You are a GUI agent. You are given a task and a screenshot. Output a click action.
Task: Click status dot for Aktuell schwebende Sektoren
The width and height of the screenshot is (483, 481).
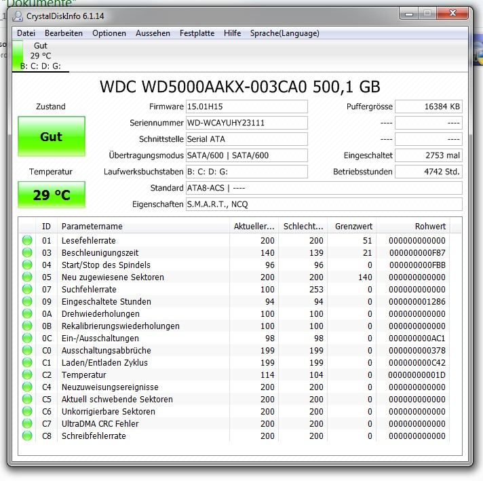(27, 399)
